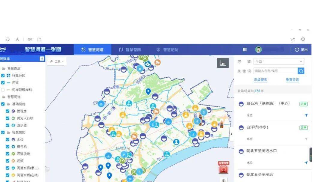Collapse the layer selection panel arrow

[x=42, y=59]
